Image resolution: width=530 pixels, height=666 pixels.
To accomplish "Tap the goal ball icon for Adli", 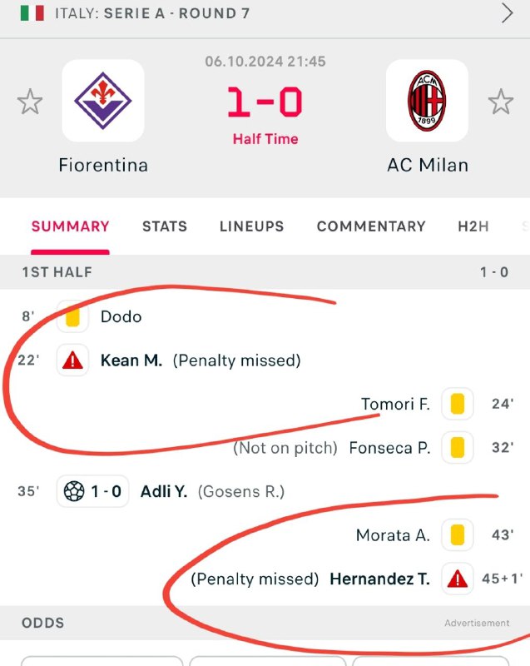I will [x=74, y=492].
